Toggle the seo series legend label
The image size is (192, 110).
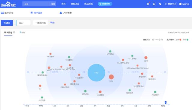pos(22,32)
